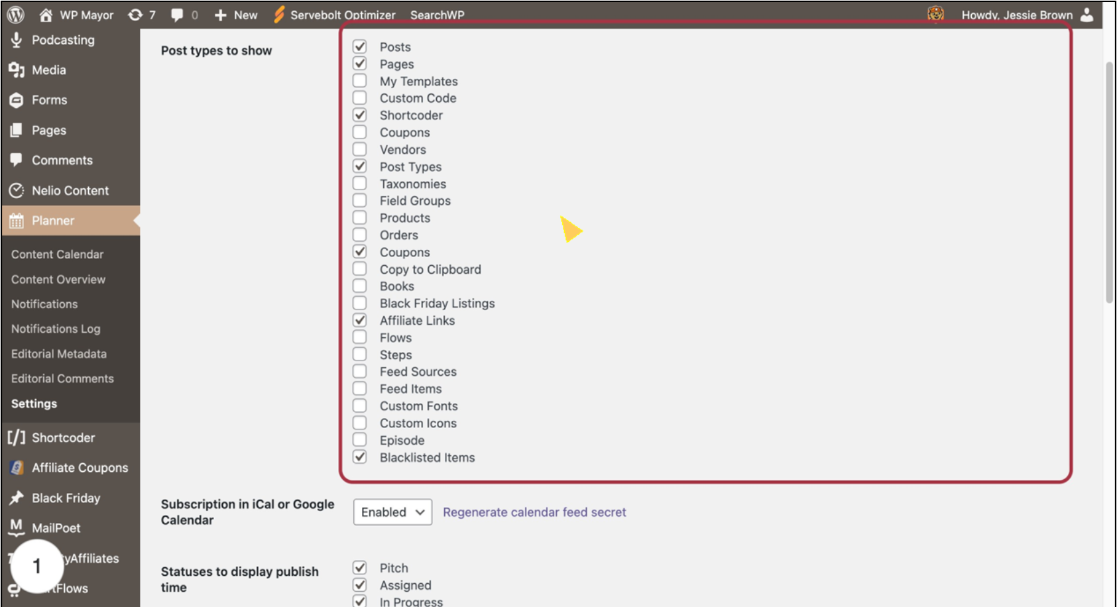Open Content Calendar submenu item
This screenshot has height=607, width=1119.
click(58, 254)
